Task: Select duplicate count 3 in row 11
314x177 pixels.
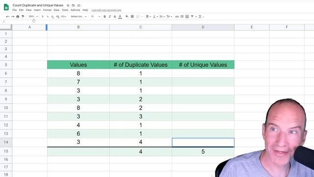Action: click(x=141, y=117)
